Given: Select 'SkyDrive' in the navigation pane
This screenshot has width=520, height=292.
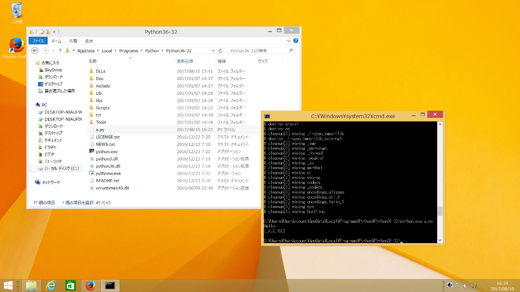Looking at the screenshot, I should 53,70.
